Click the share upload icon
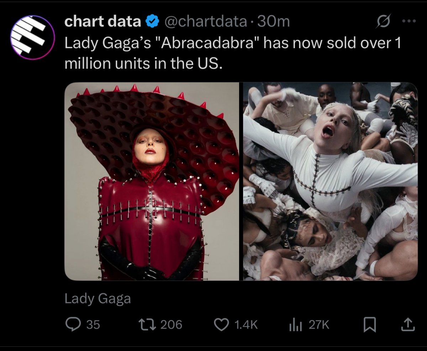Viewport: 427px width, 351px height. (408, 324)
